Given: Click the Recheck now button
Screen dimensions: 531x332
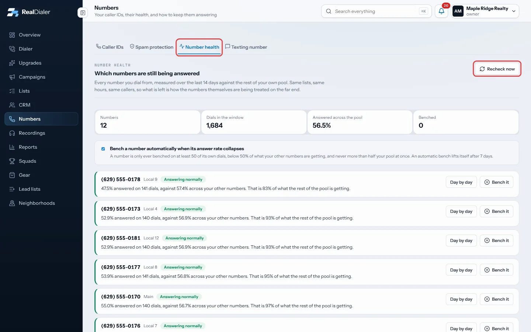Looking at the screenshot, I should tap(497, 69).
